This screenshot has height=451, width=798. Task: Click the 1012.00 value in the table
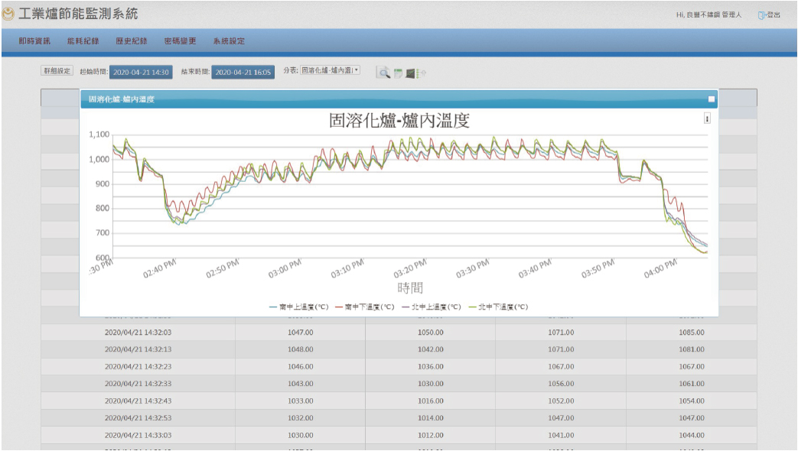431,435
